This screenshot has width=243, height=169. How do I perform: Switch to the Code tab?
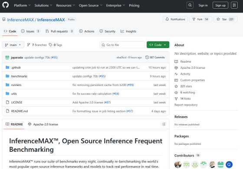[x=10, y=31]
